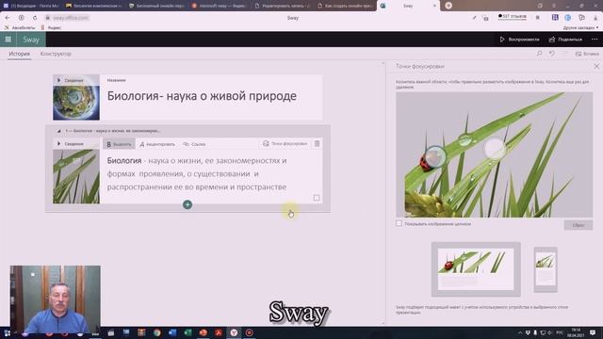Delete the card with trash icon
Image resolution: width=603 pixels, height=339 pixels.
[x=317, y=144]
